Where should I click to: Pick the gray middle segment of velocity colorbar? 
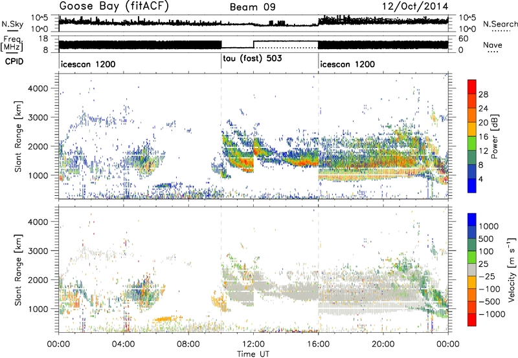click(472, 270)
